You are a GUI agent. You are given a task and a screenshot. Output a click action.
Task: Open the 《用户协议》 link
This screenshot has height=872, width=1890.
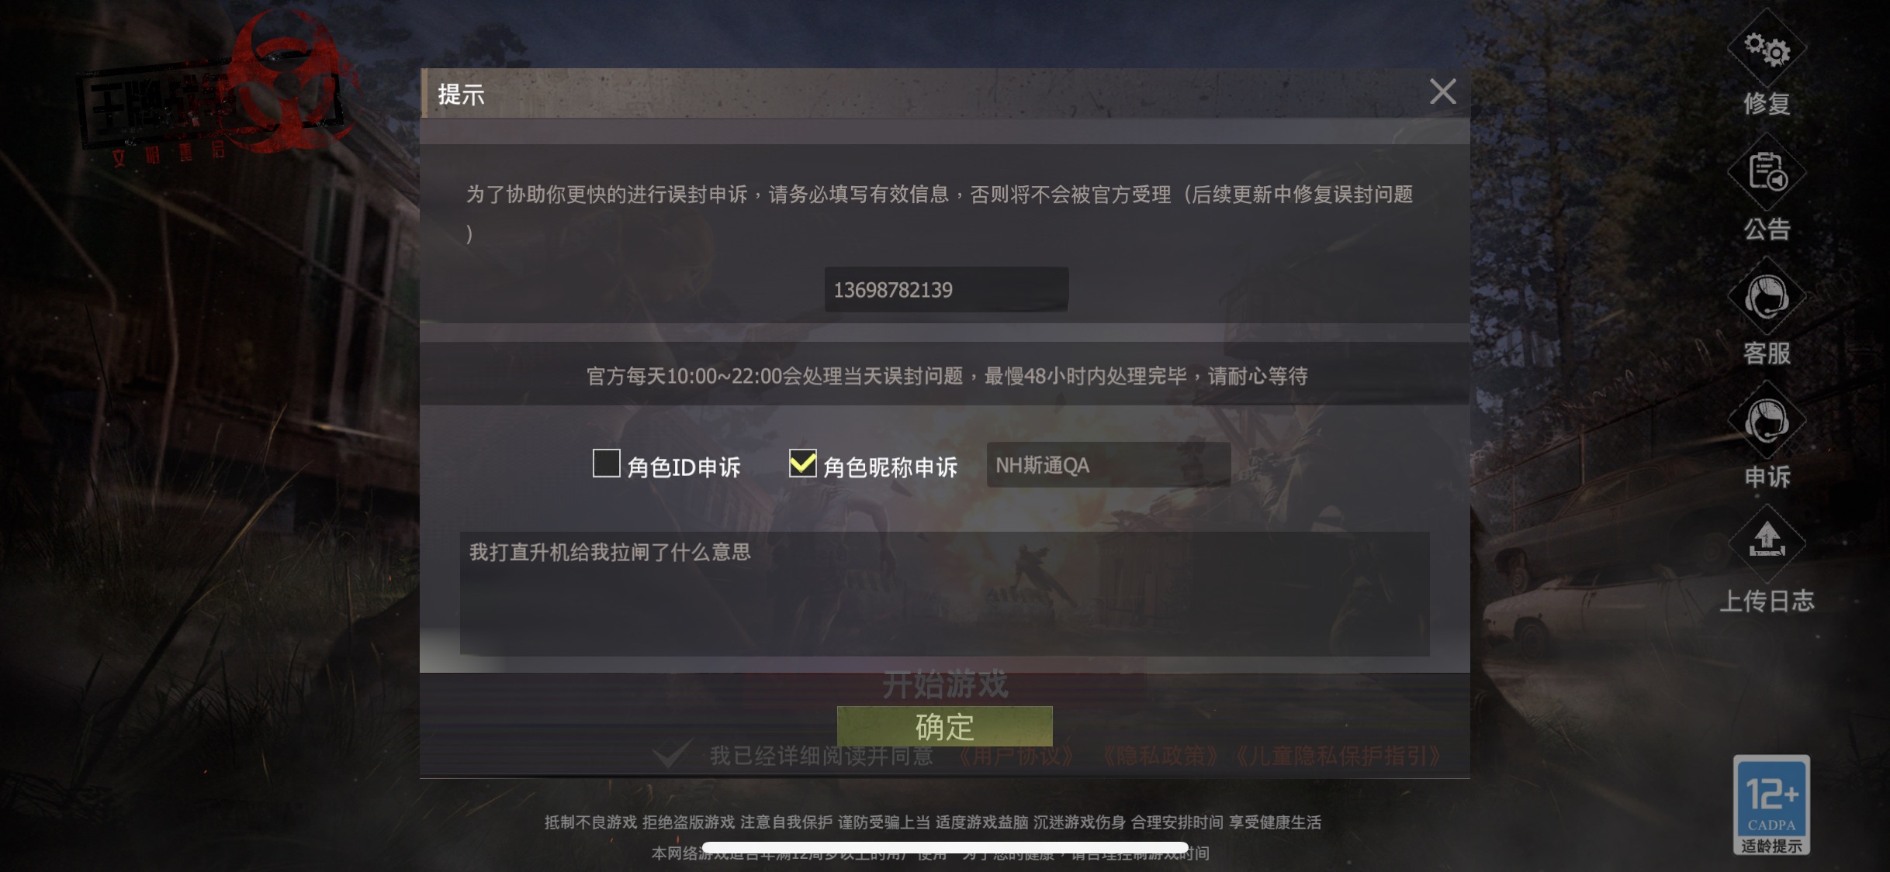pyautogui.click(x=1016, y=756)
